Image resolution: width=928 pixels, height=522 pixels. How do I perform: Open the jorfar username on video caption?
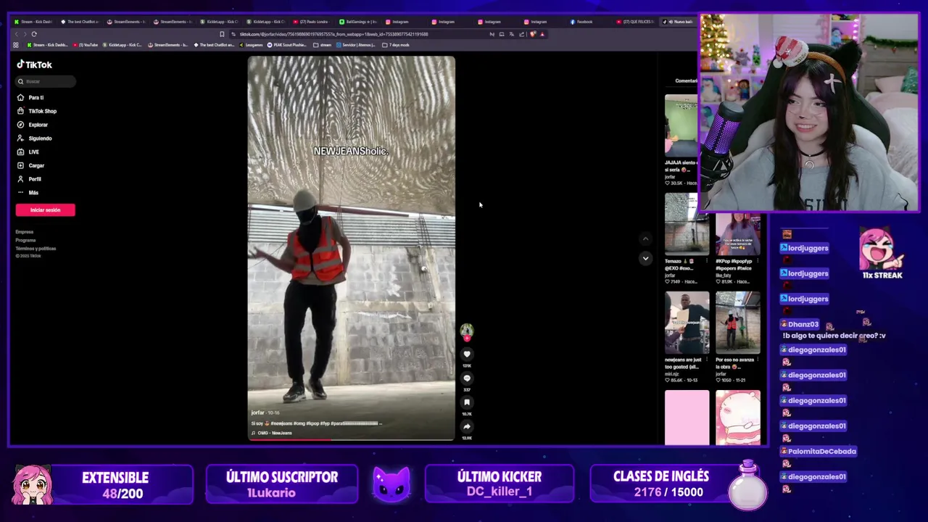[x=258, y=413]
